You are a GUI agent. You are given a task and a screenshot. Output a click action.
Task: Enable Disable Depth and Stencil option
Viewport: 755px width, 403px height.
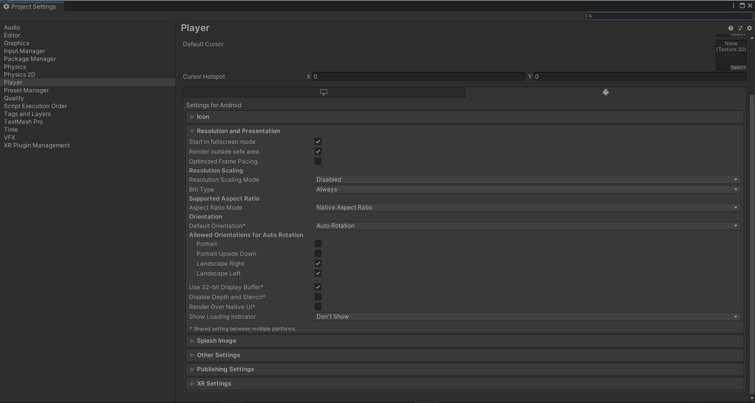[x=318, y=297]
